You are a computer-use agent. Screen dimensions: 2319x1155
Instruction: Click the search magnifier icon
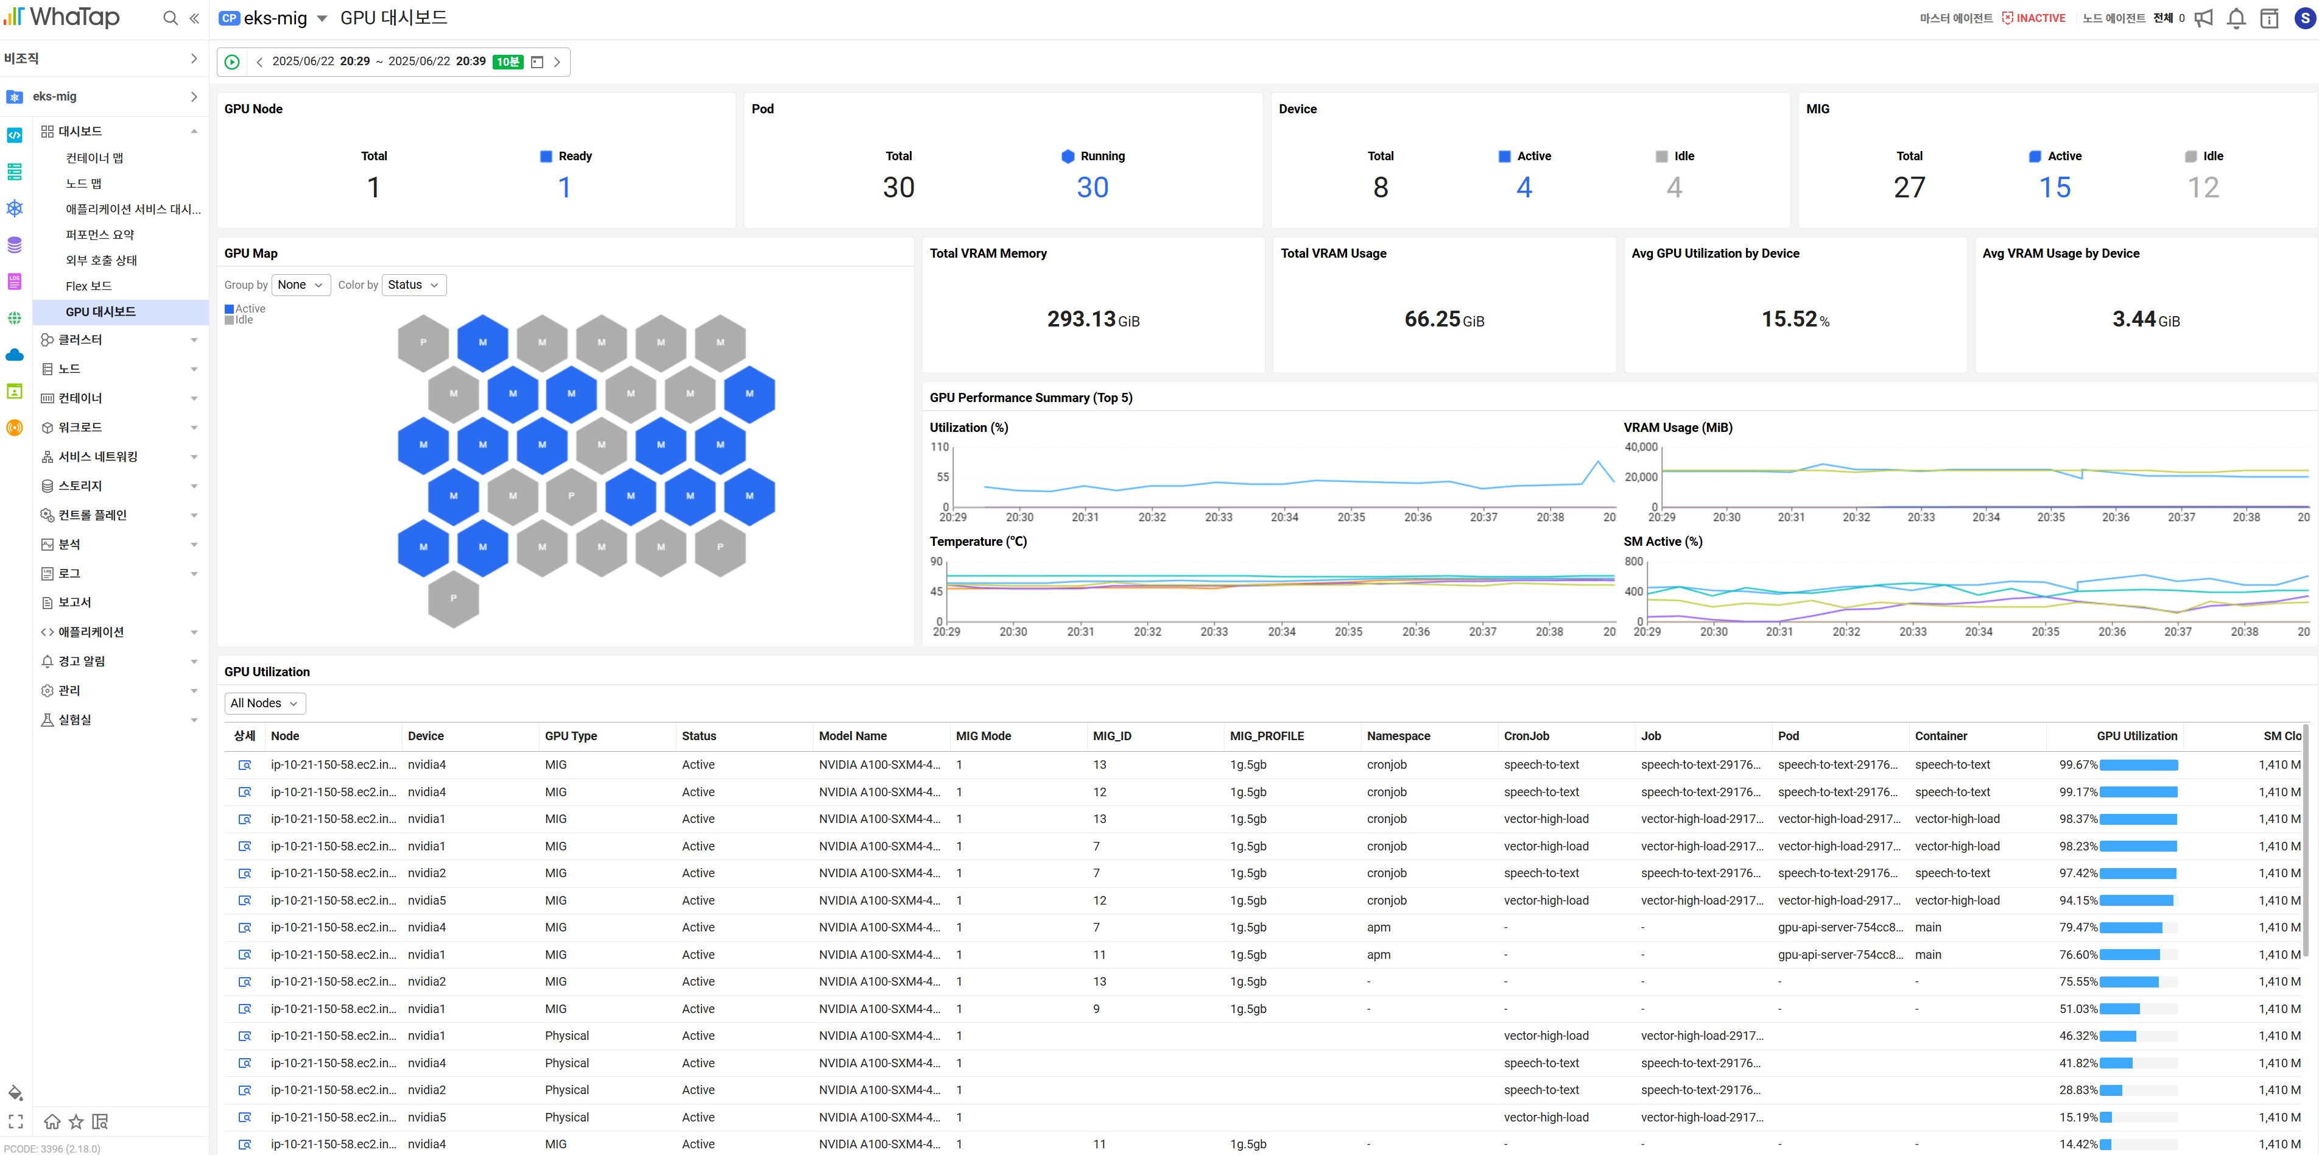pos(170,18)
